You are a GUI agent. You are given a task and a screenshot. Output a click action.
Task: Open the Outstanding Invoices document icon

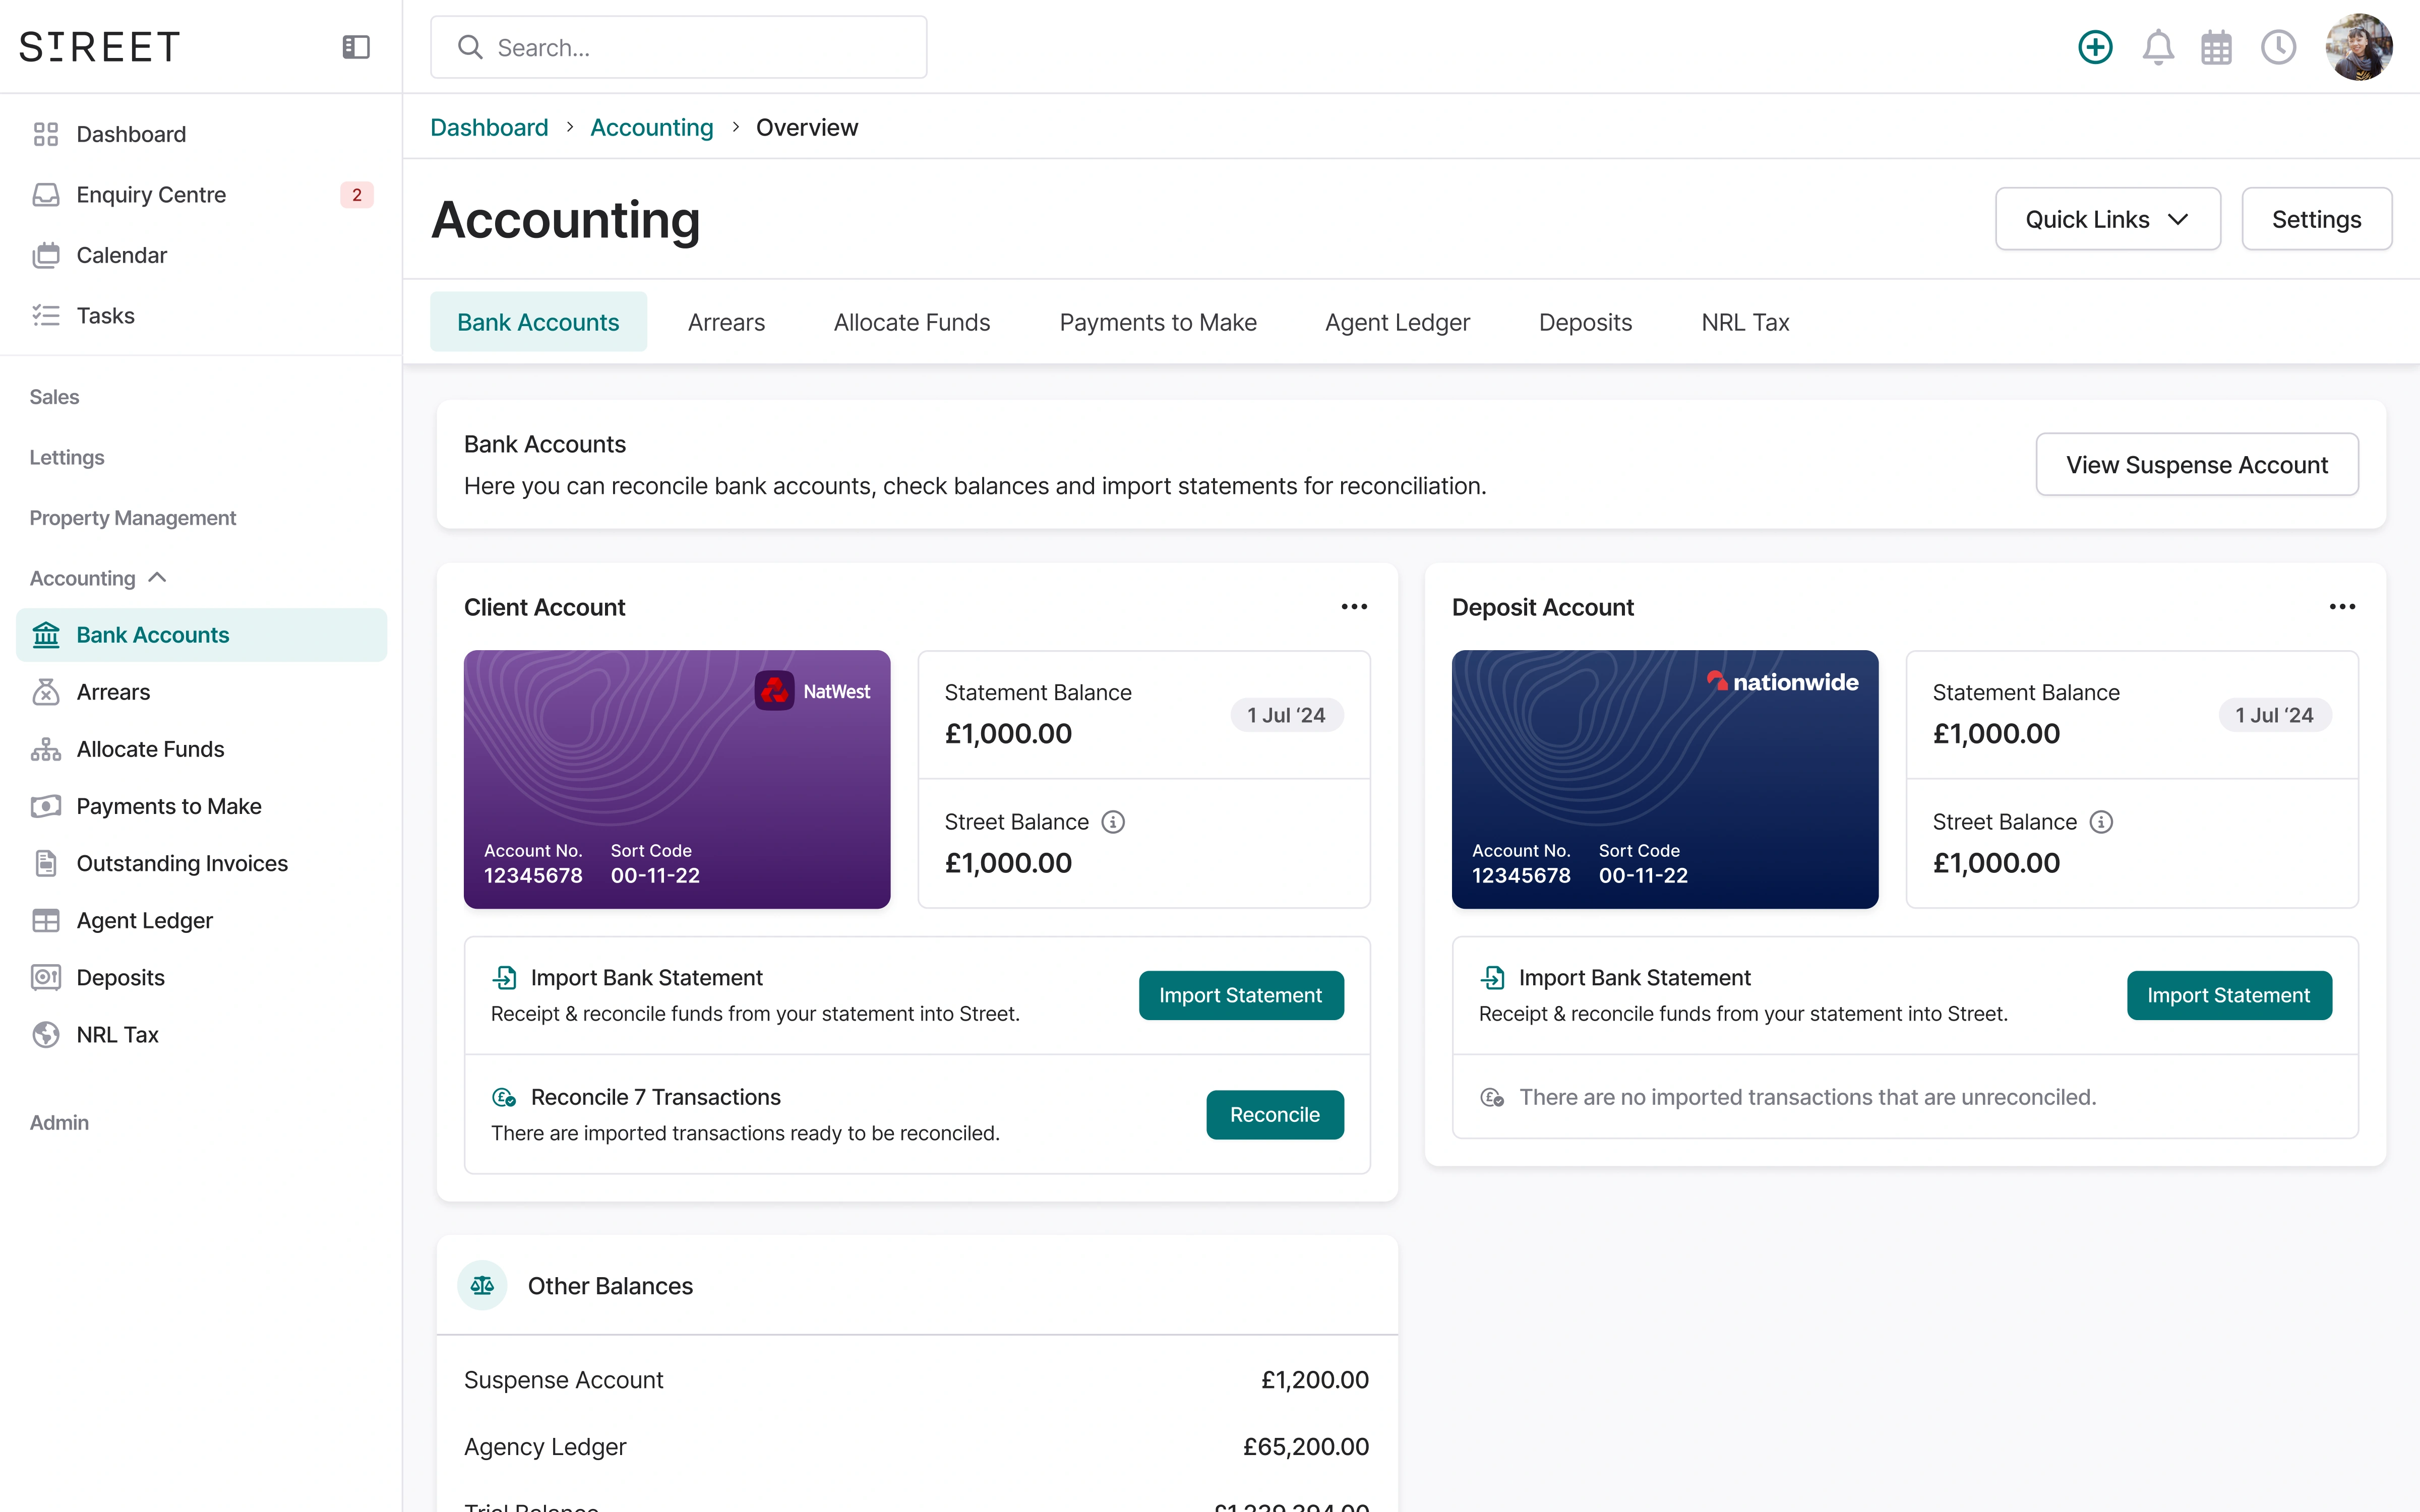pyautogui.click(x=46, y=863)
